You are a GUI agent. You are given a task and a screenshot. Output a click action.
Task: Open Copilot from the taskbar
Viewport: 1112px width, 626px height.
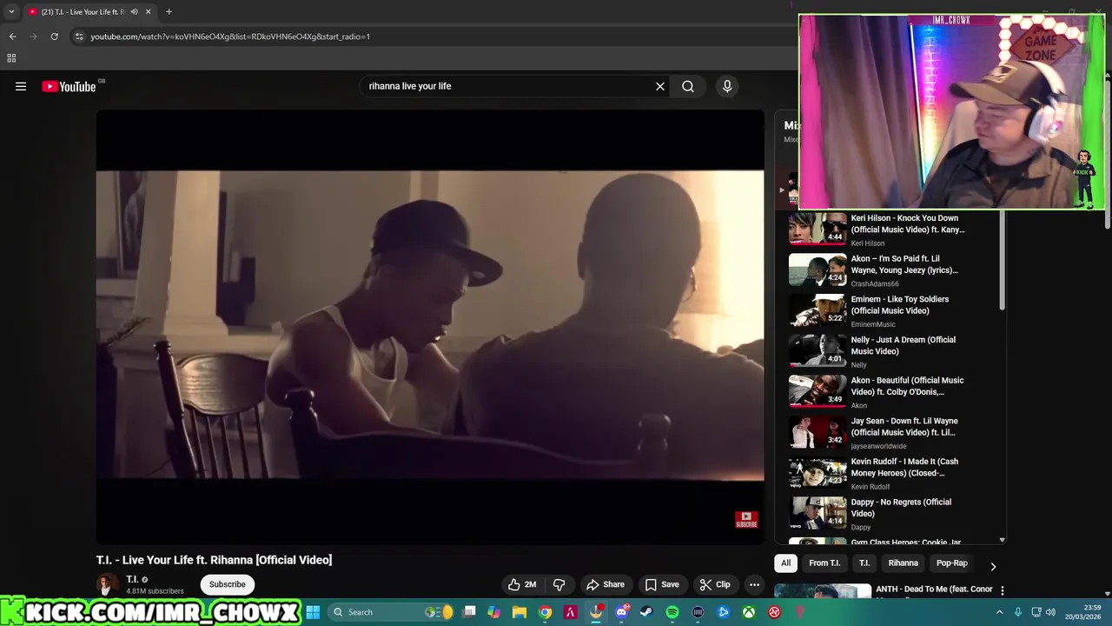pos(494,612)
